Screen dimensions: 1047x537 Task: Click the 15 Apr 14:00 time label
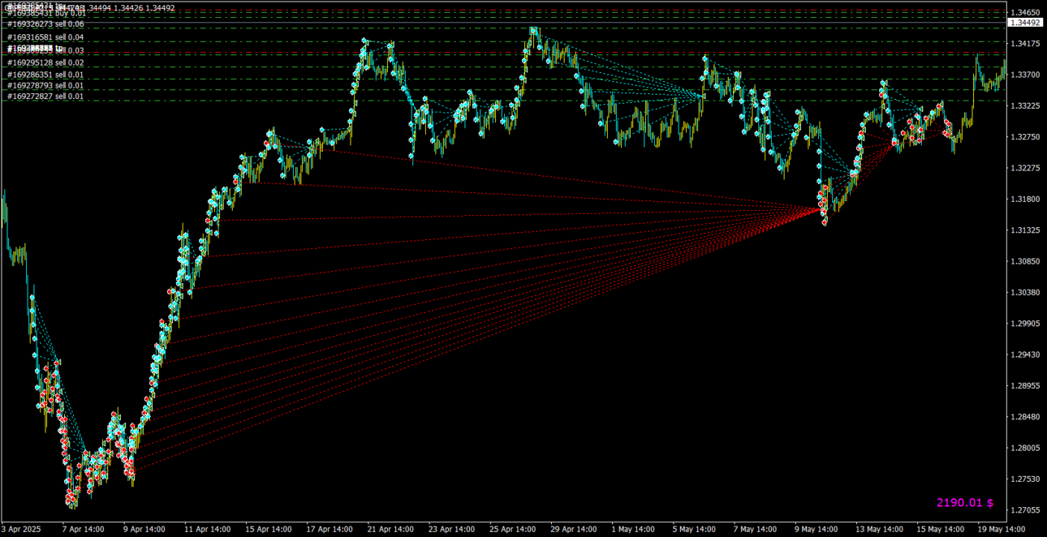269,530
